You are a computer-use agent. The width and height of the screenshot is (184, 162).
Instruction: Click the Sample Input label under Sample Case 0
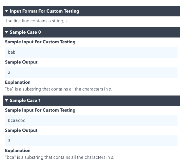click(40, 42)
